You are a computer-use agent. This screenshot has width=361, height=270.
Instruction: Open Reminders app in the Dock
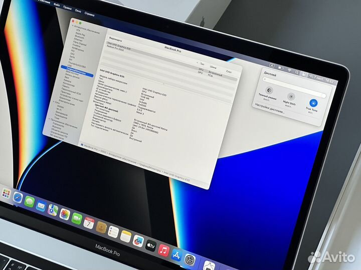coord(113,232)
